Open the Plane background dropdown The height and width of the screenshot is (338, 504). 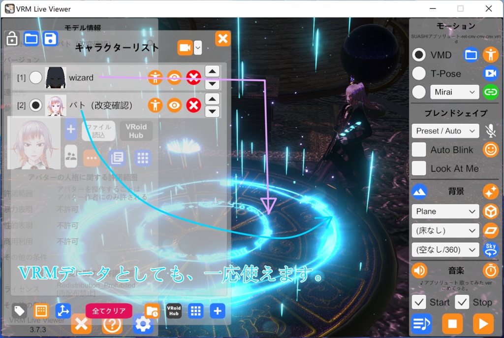pos(445,211)
